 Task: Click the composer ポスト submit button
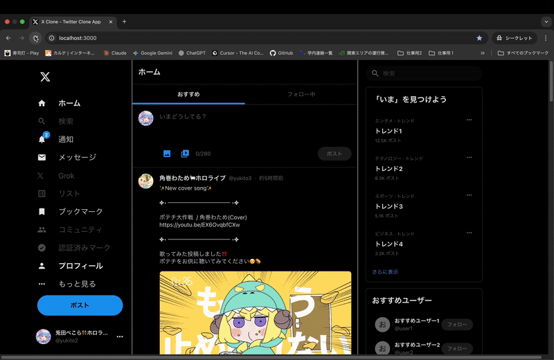tap(334, 154)
